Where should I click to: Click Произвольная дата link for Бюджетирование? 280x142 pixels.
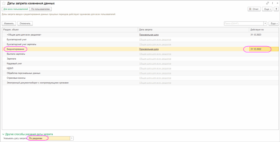point(149,49)
